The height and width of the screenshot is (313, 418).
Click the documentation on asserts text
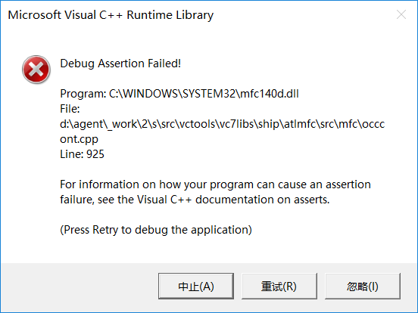[x=262, y=200]
